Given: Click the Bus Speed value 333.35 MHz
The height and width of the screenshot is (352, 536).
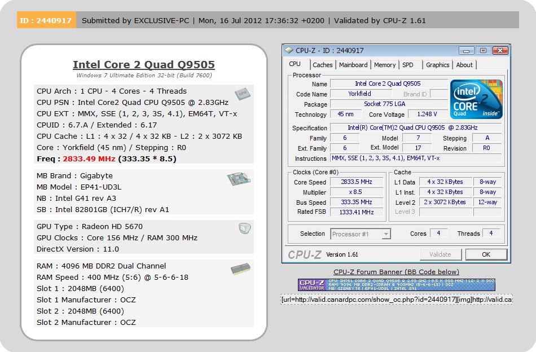Looking at the screenshot, I should tap(357, 202).
